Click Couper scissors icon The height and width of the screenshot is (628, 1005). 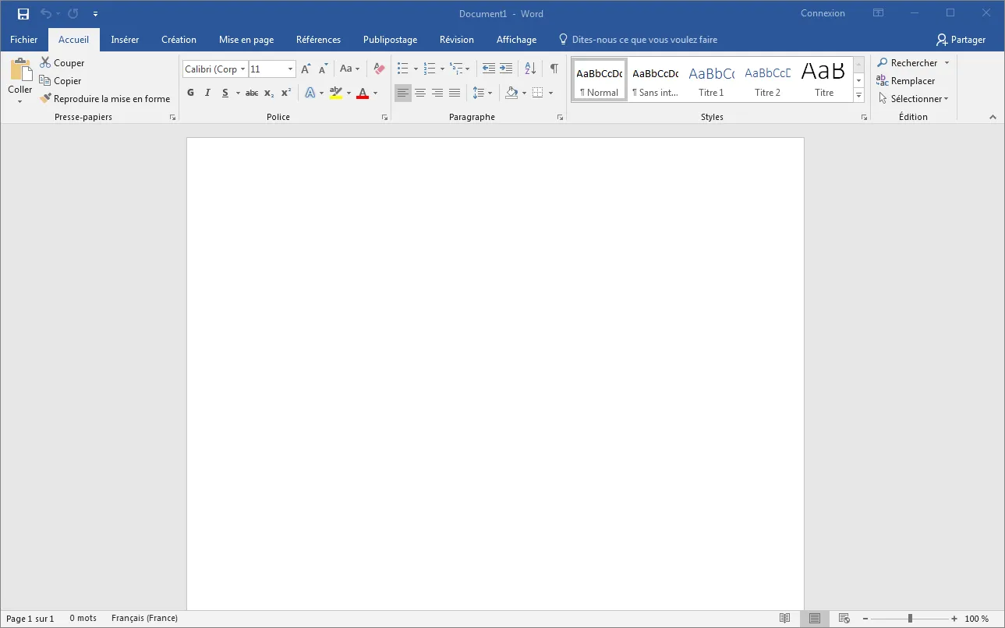45,62
